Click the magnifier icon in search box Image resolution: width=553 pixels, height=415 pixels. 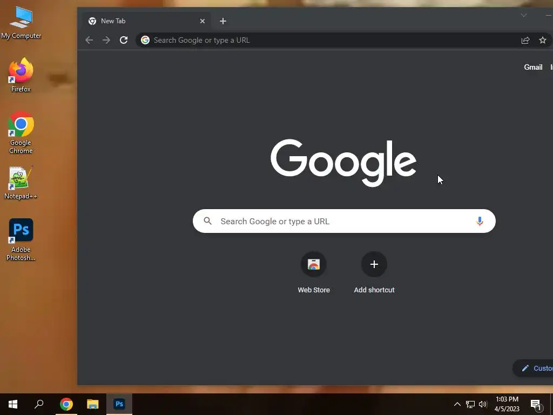click(208, 221)
